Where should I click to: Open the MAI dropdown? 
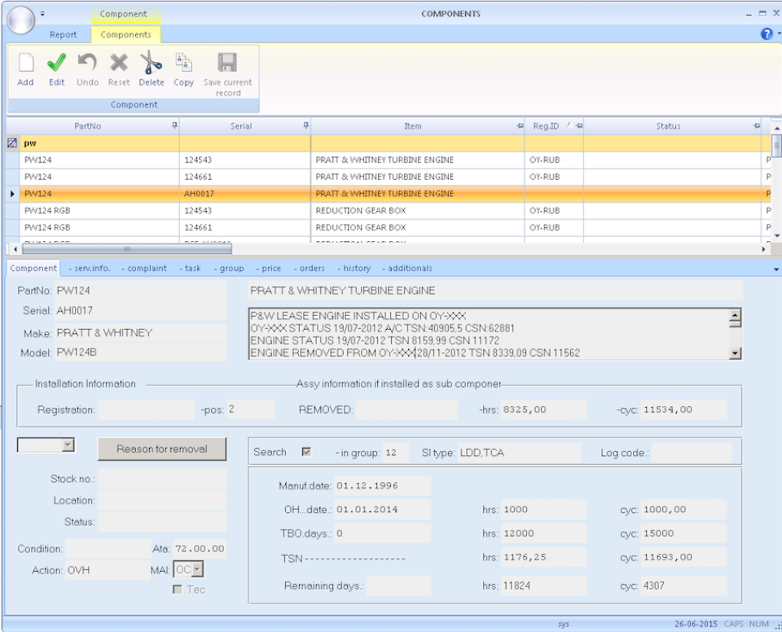click(197, 570)
